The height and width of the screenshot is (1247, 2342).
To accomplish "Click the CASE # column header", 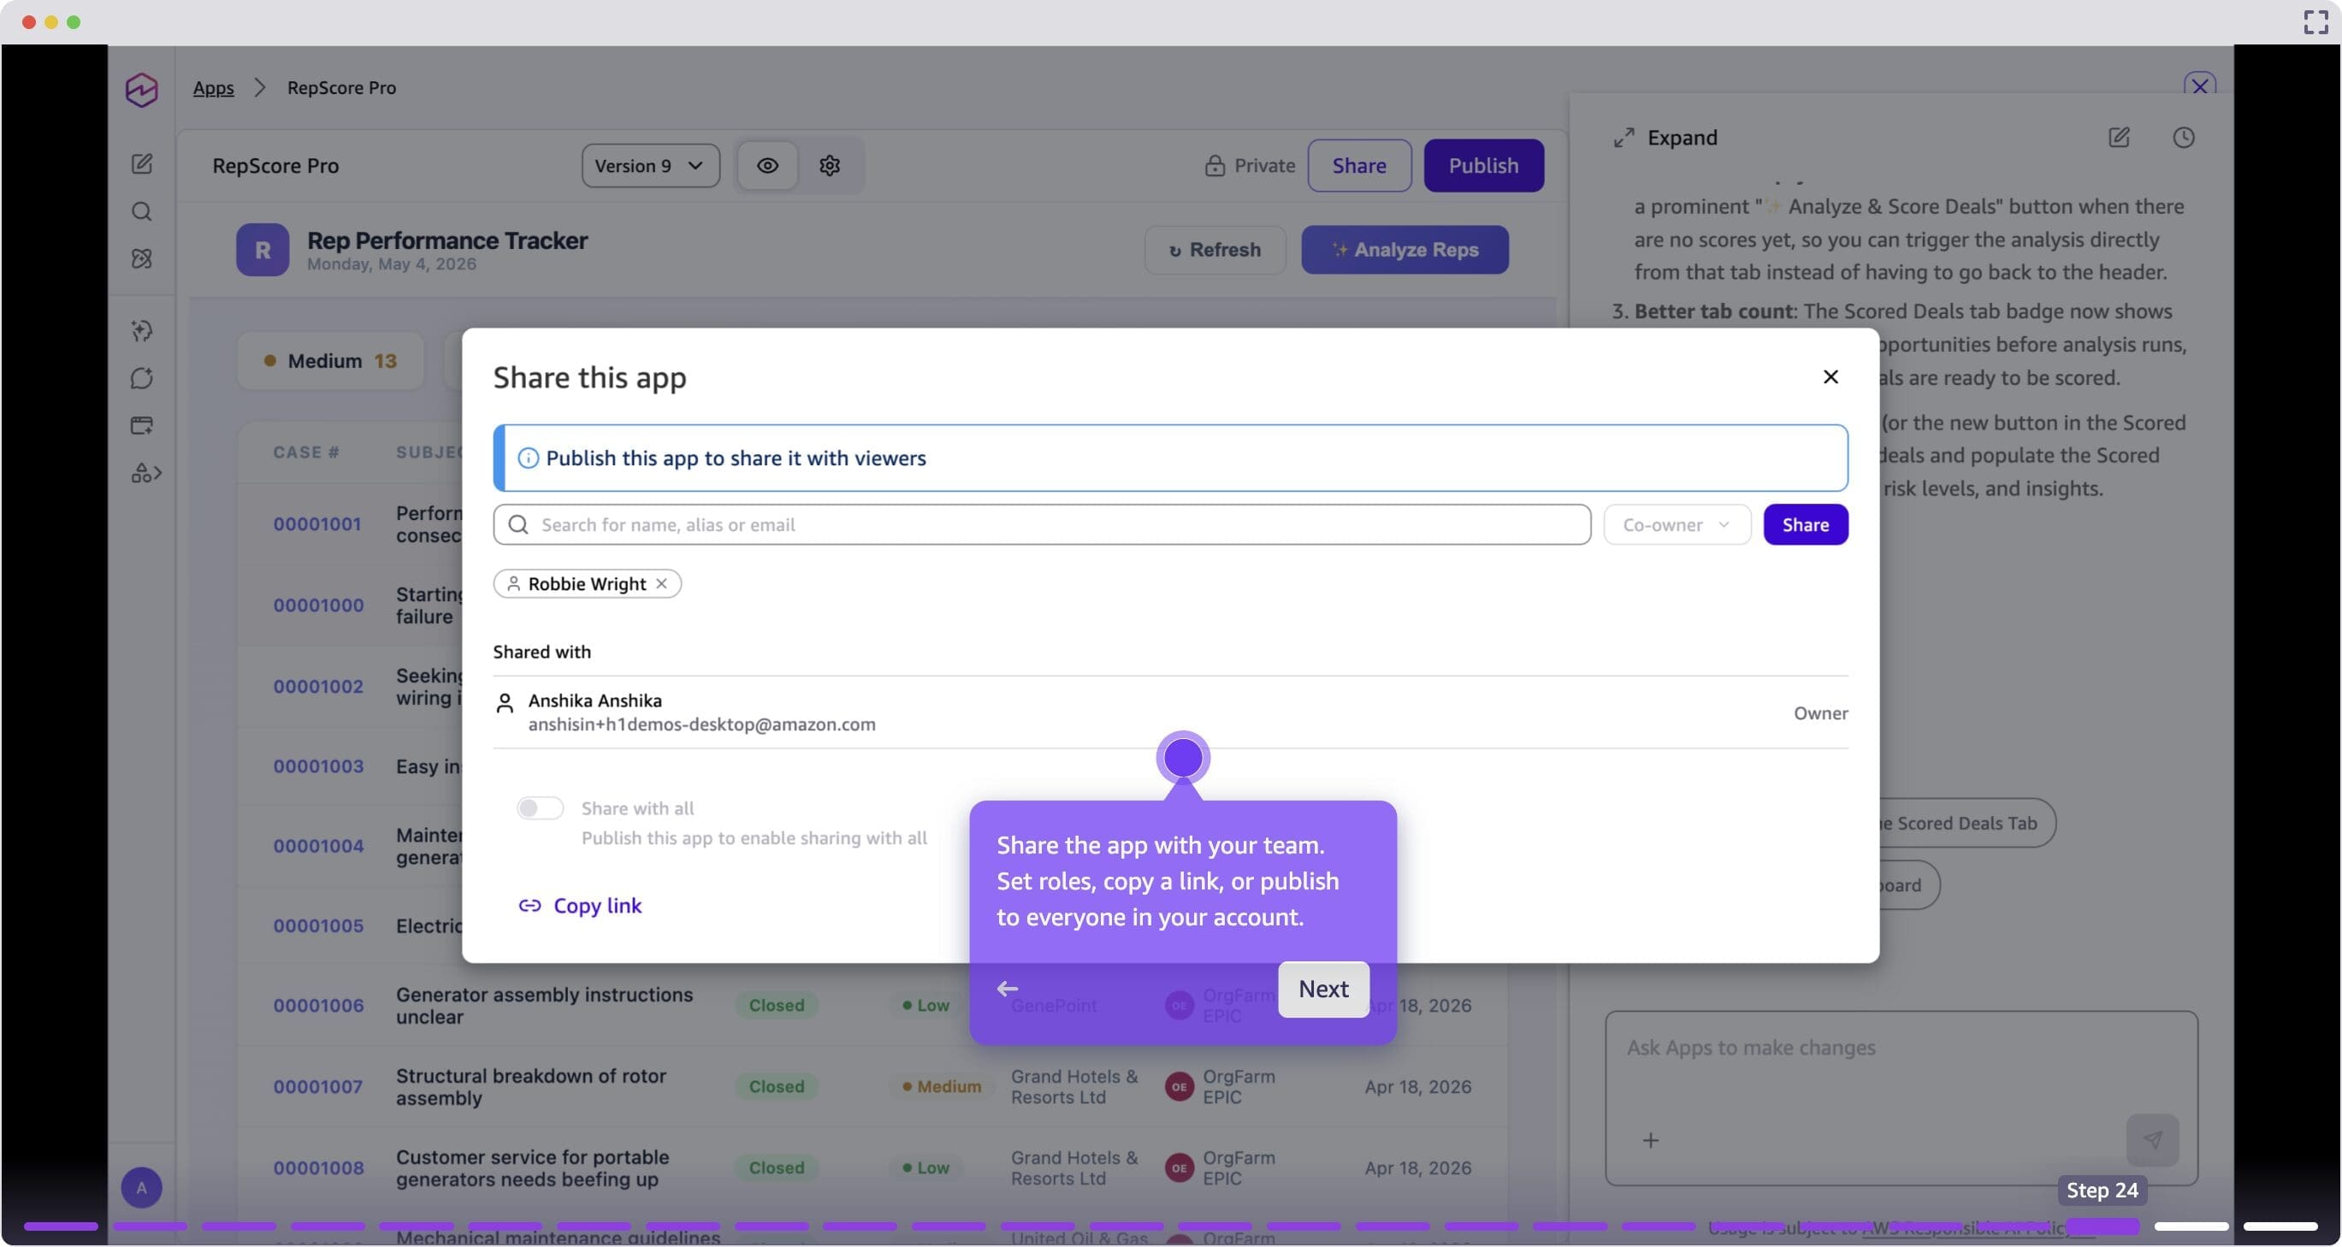I will coord(306,452).
